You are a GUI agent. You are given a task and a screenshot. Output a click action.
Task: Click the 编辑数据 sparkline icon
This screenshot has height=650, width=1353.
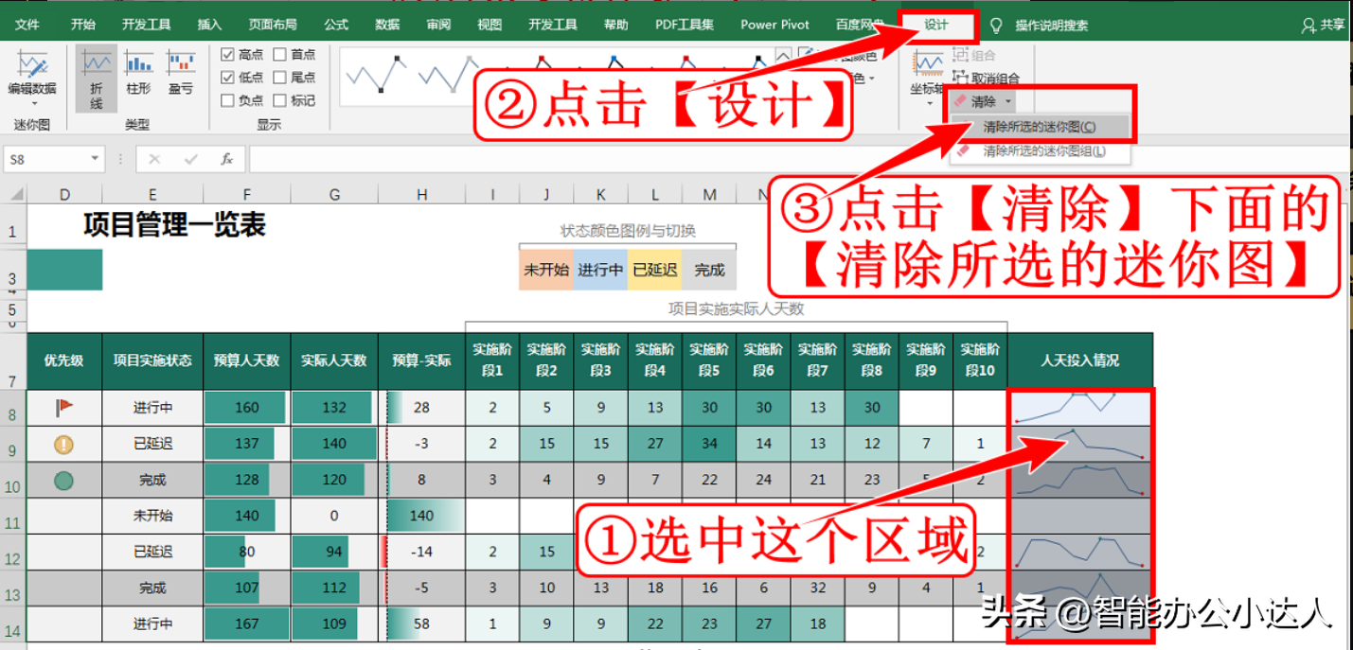tap(32, 64)
